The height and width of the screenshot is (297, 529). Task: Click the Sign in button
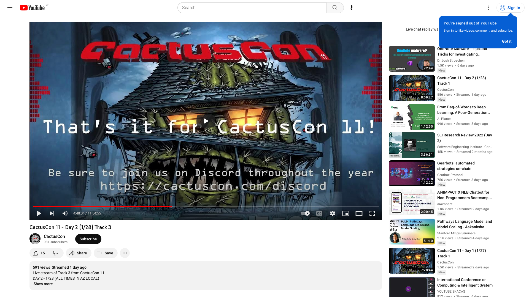510,8
